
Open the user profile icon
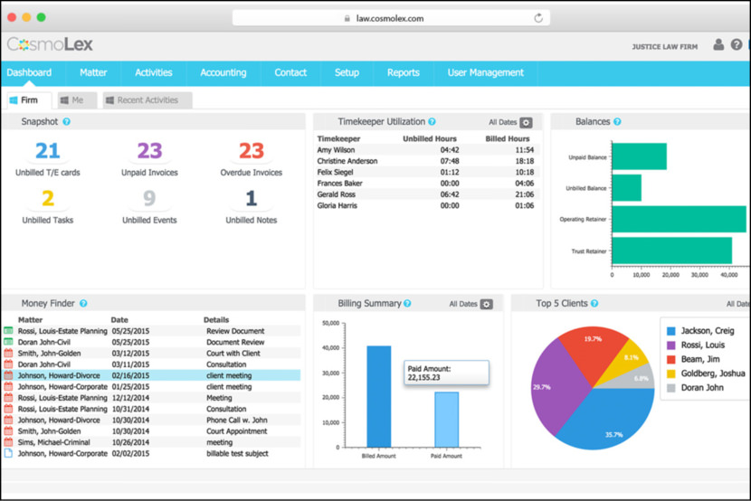click(x=718, y=44)
